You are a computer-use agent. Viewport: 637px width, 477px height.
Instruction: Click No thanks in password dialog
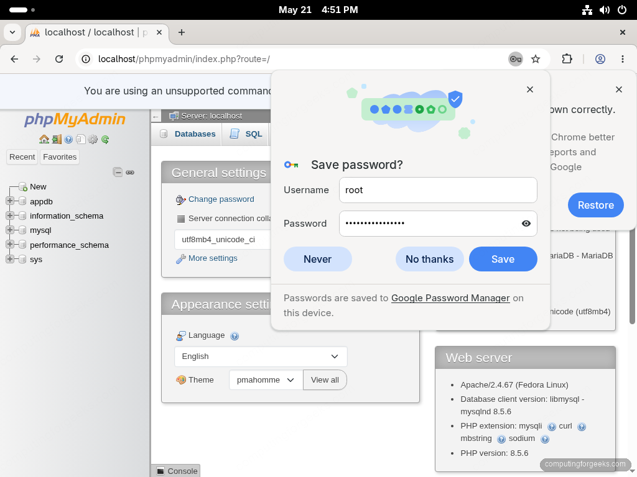point(429,259)
